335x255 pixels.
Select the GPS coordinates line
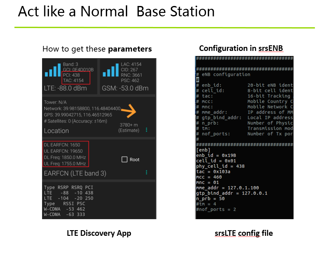pyautogui.click(x=78, y=115)
